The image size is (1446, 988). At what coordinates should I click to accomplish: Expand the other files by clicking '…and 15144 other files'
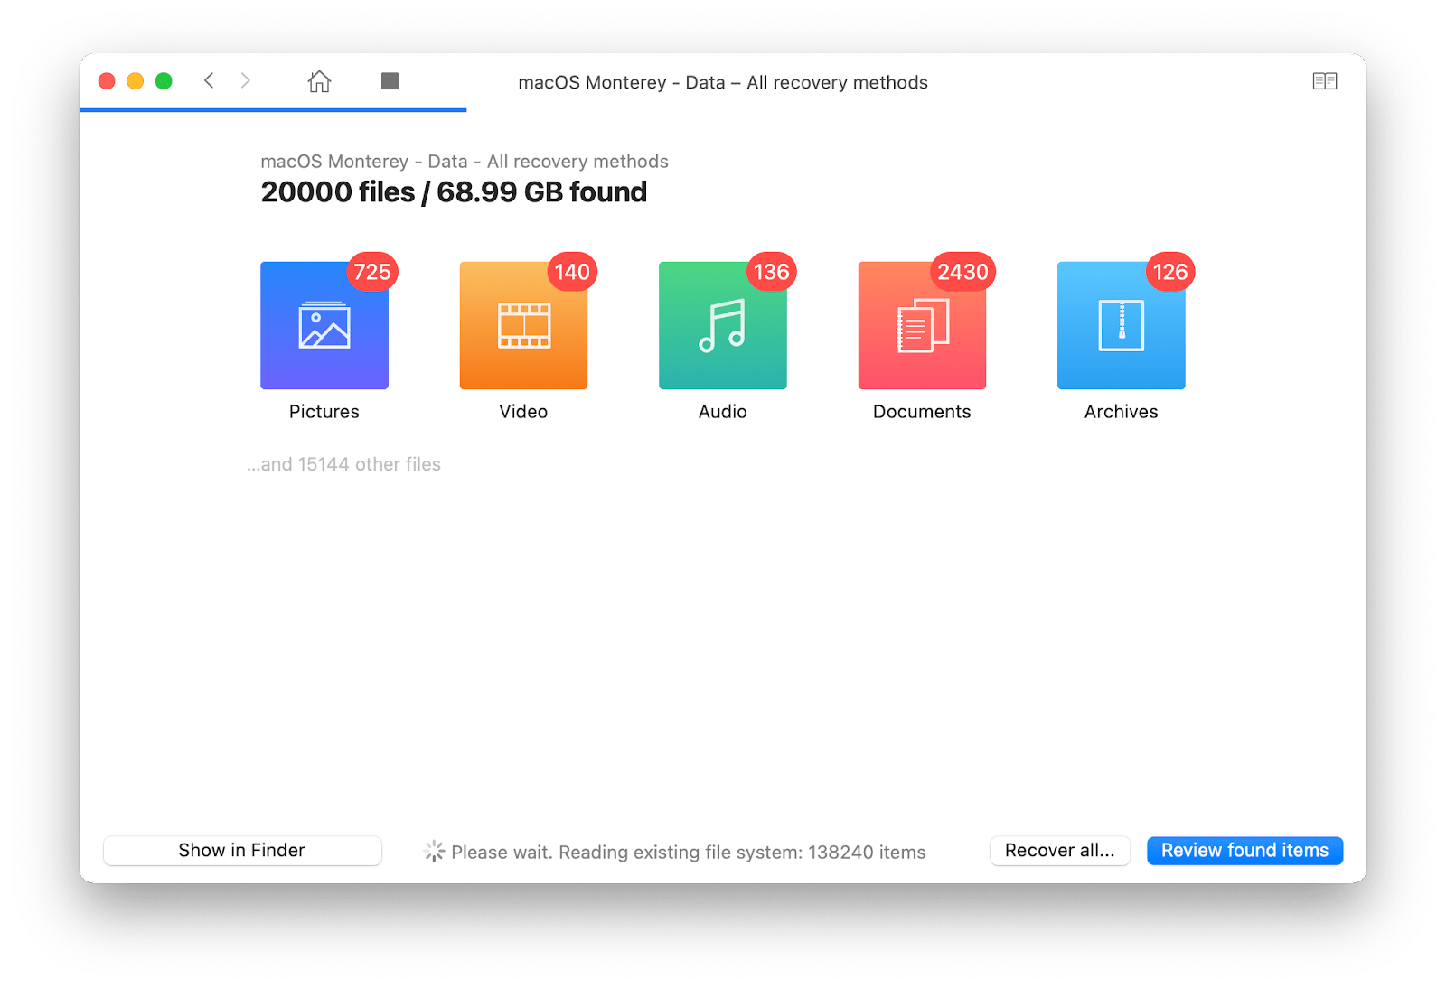pos(343,464)
